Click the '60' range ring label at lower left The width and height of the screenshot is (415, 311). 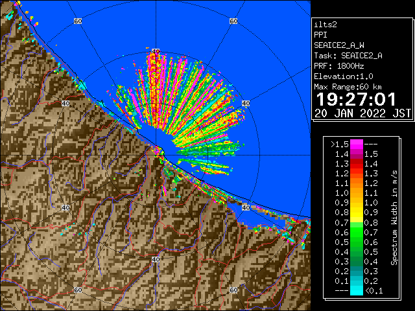78,290
